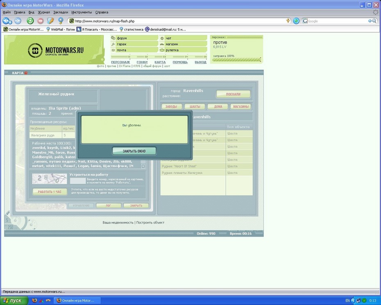Click the ШАХТЫ filter button
The width and height of the screenshot is (381, 305).
195,107
